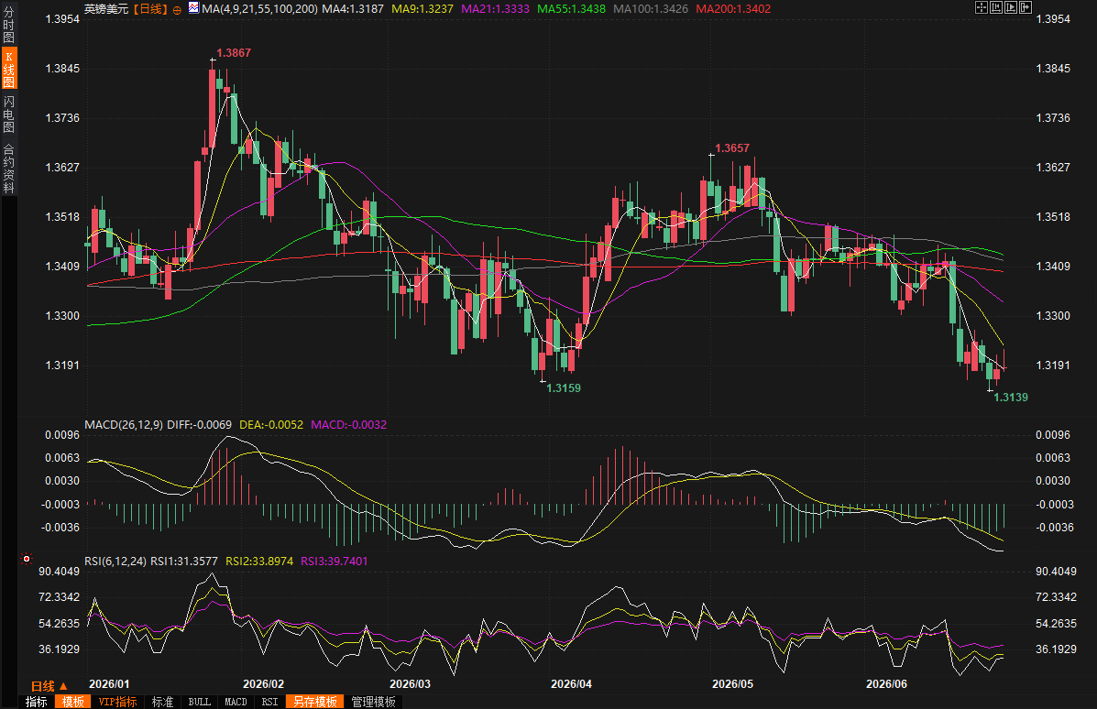1097x709 pixels.
Task: Click the 2026/06 date axis label
Action: tap(886, 684)
